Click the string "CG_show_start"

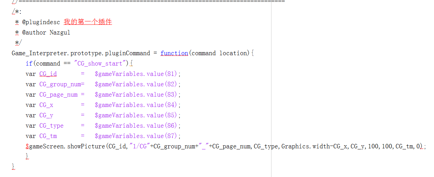[100, 63]
